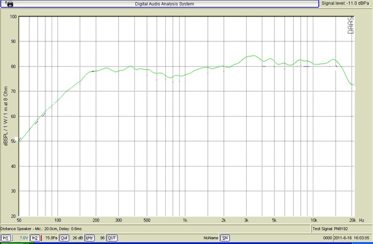Click the 96 sample rate value
The width and height of the screenshot is (373, 244).
coord(102,238)
